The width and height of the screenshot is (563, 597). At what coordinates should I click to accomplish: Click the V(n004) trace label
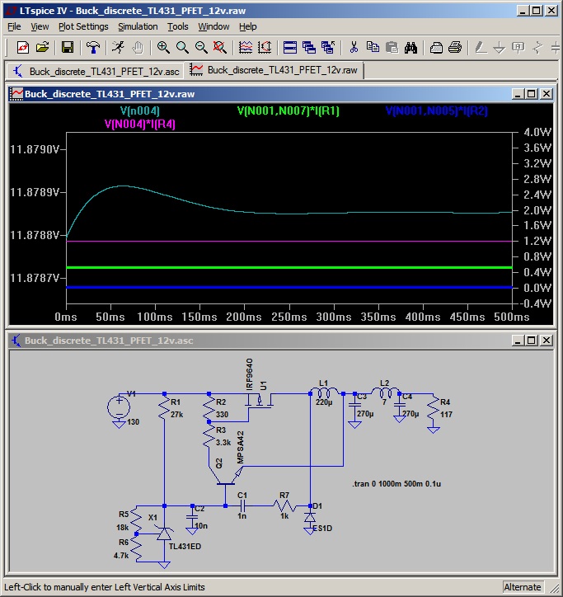coord(140,110)
